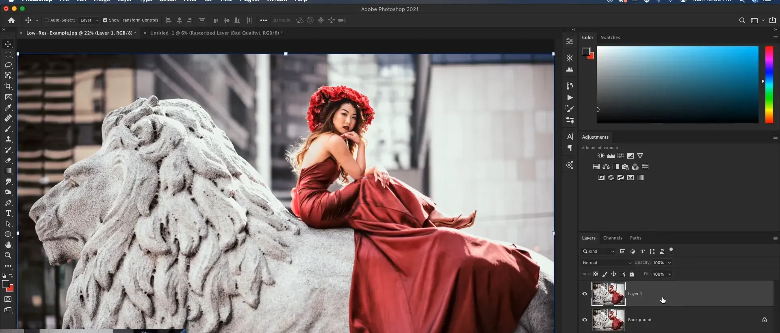Select the Smudge tool
This screenshot has height=333, width=780.
point(8,181)
